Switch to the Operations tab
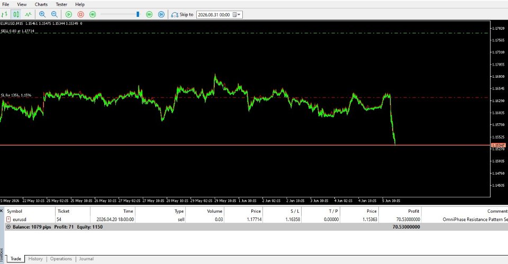Image resolution: width=508 pixels, height=264 pixels. pos(61,259)
